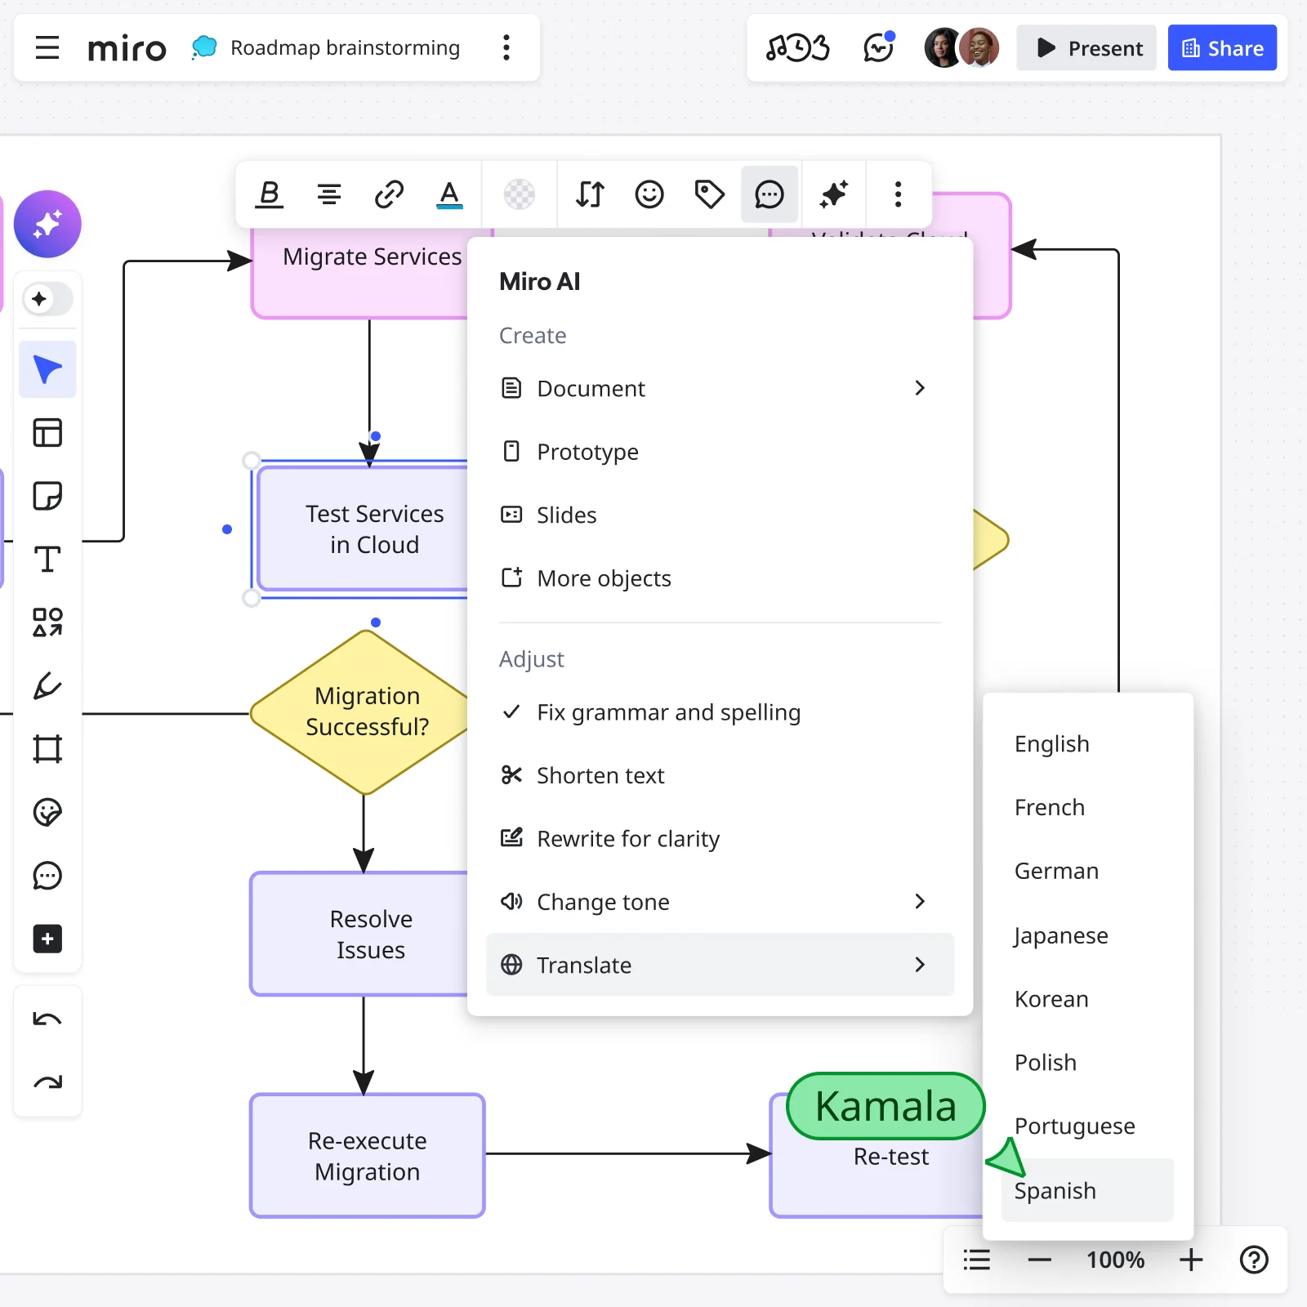
Task: Toggle bold formatting
Action: click(x=269, y=194)
